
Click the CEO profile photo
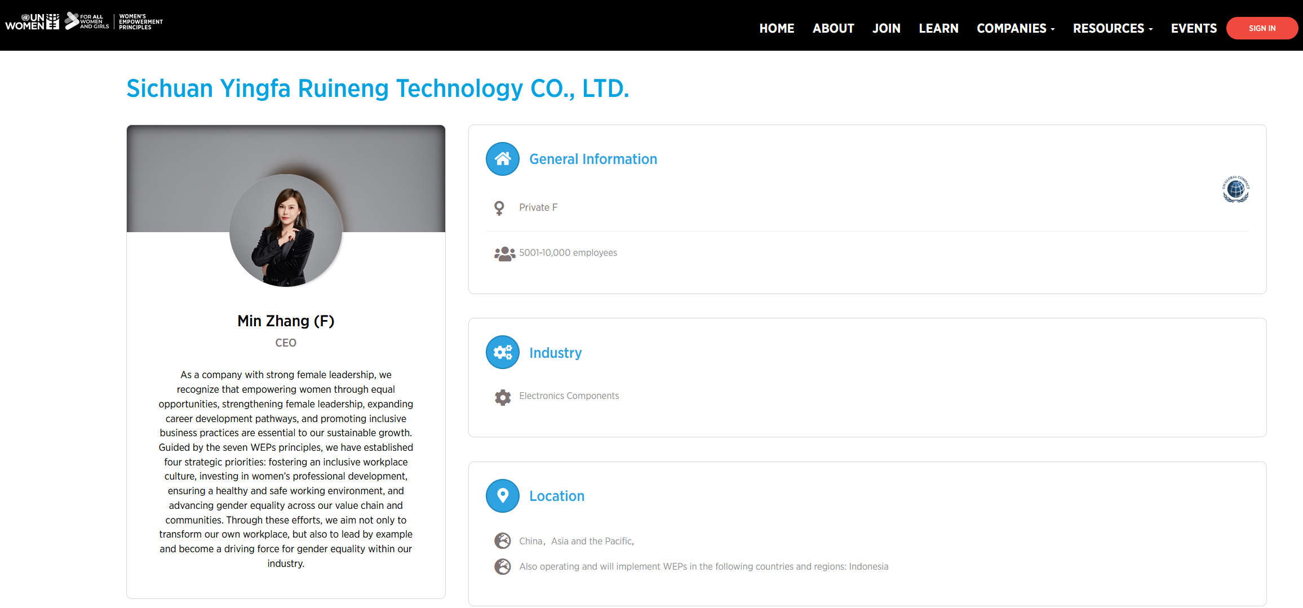pyautogui.click(x=286, y=230)
